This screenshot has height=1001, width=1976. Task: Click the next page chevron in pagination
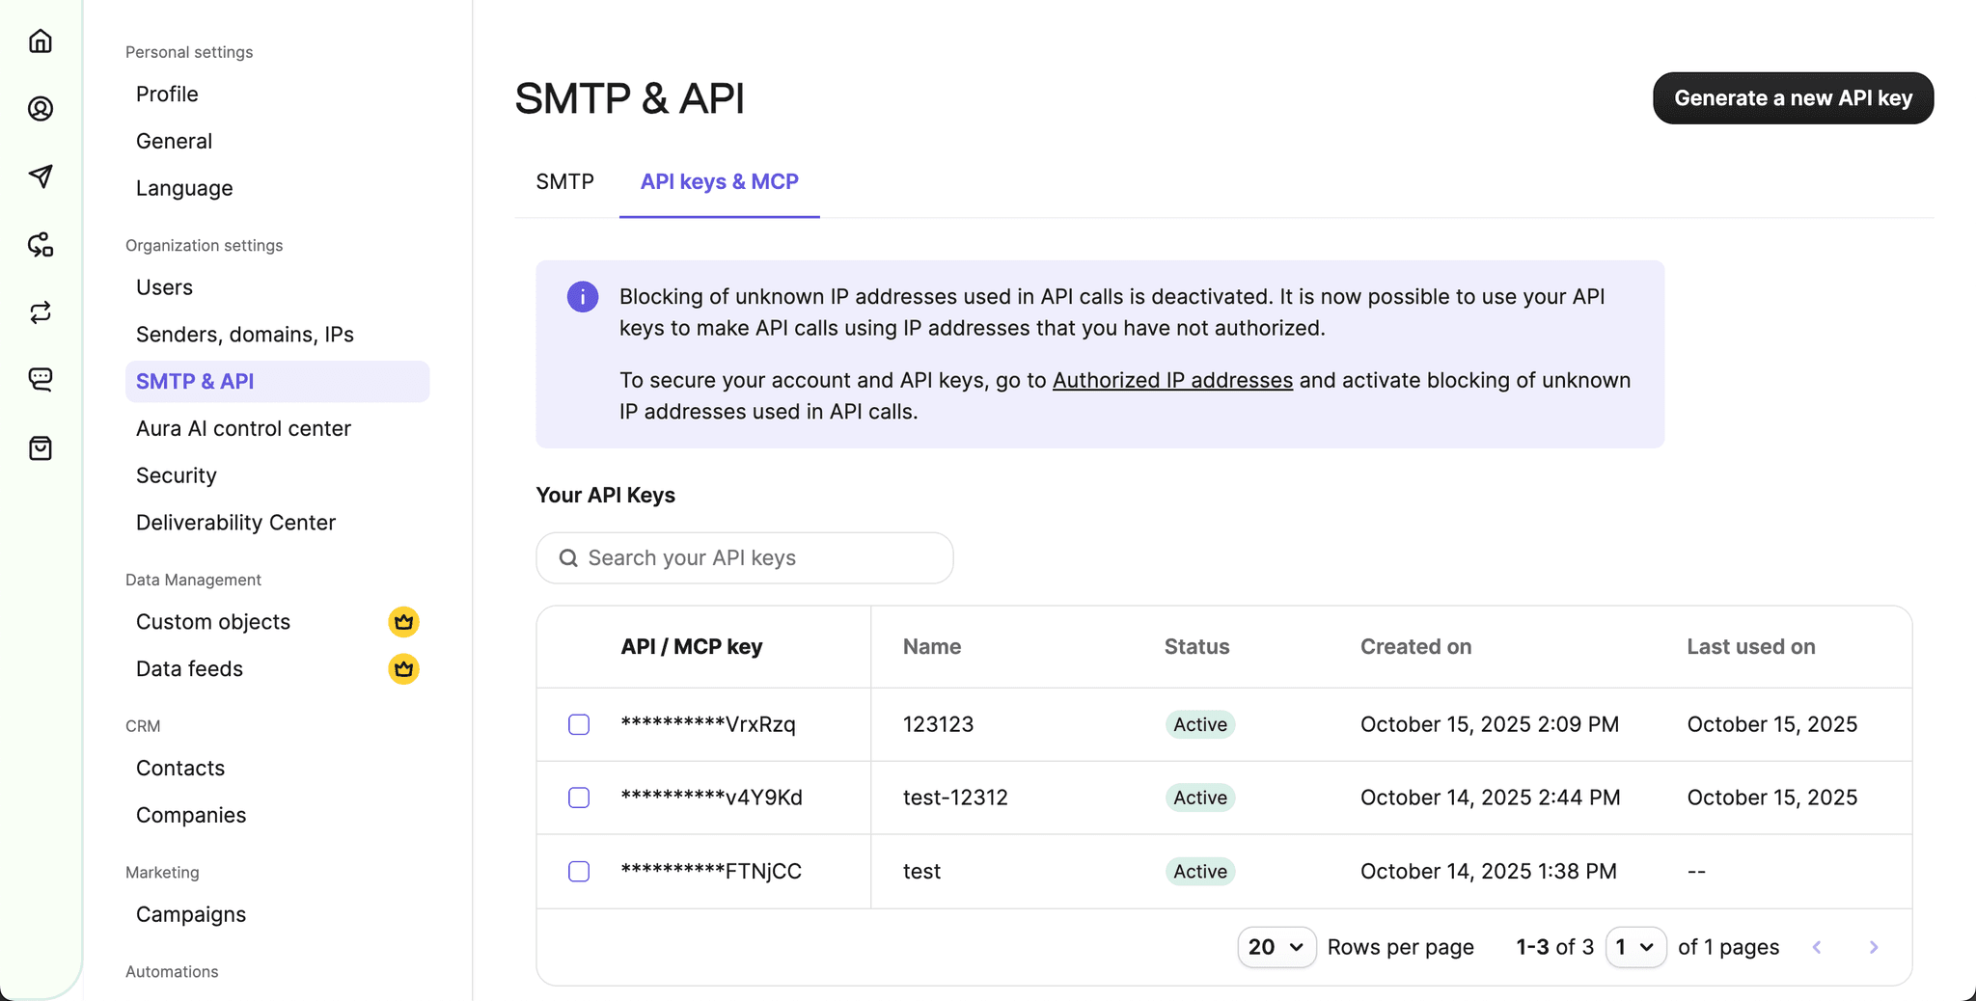[1874, 947]
